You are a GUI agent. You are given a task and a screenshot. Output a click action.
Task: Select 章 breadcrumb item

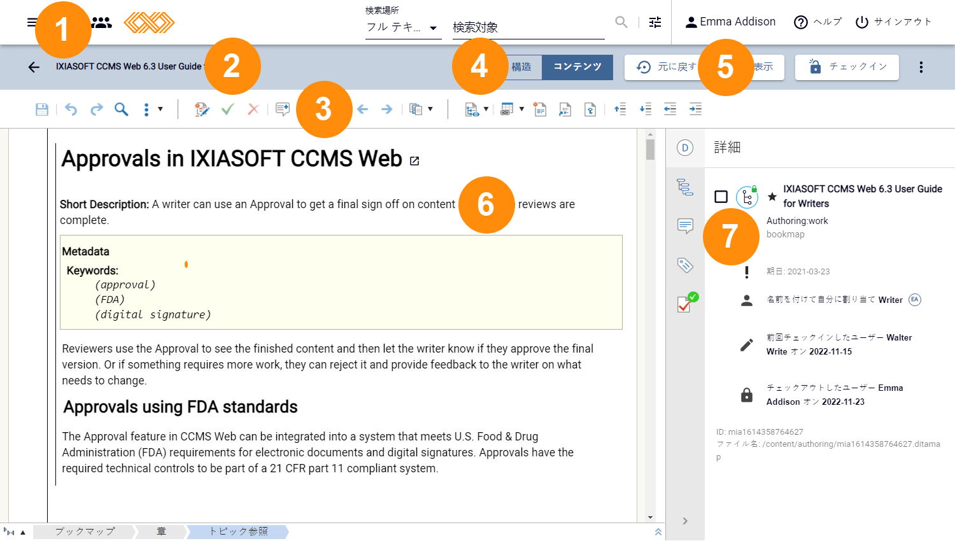(161, 531)
